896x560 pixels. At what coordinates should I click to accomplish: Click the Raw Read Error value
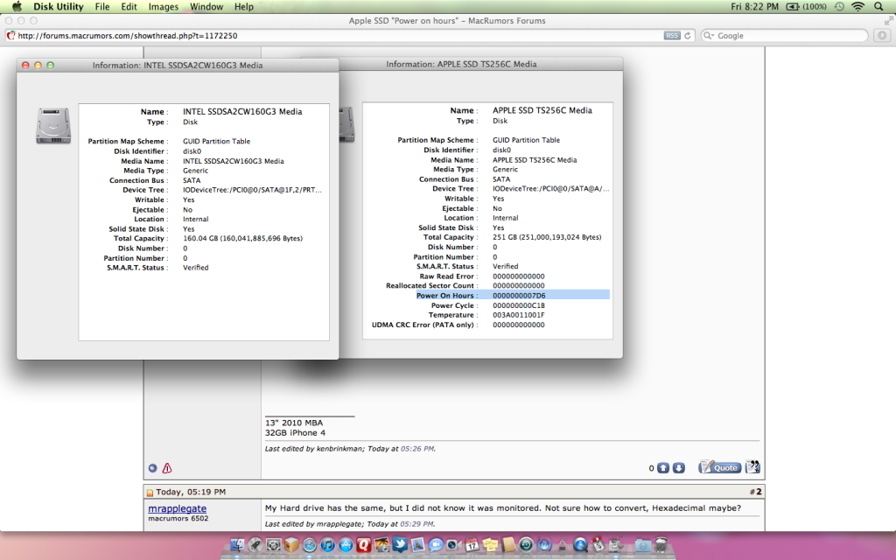pos(518,276)
